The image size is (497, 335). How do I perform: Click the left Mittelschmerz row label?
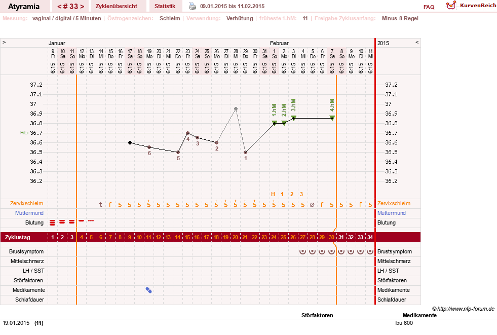(27, 261)
